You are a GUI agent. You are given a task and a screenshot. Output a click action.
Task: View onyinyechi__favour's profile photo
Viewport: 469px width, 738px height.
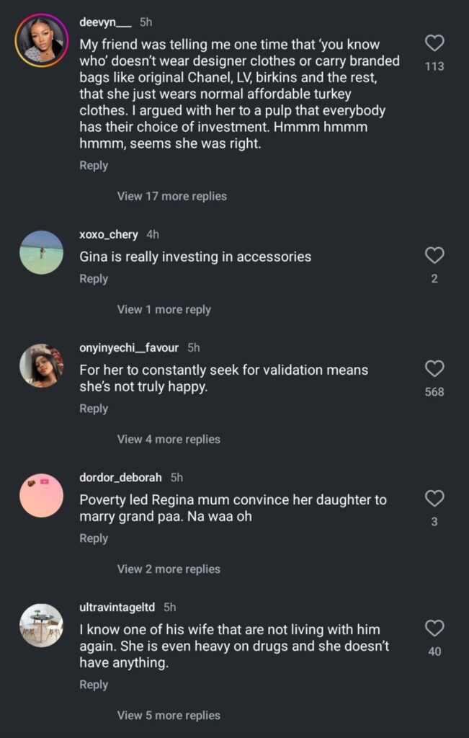[41, 365]
